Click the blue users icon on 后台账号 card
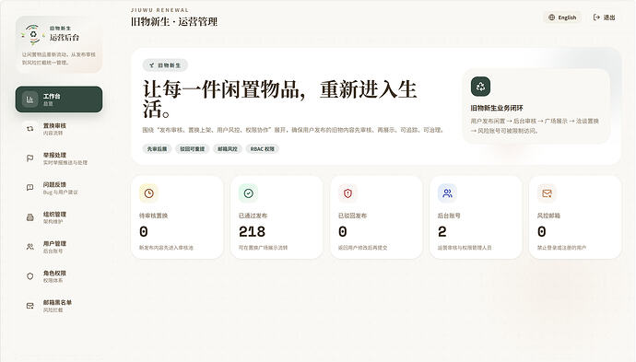Screen dimensions: 636x362 pos(447,193)
